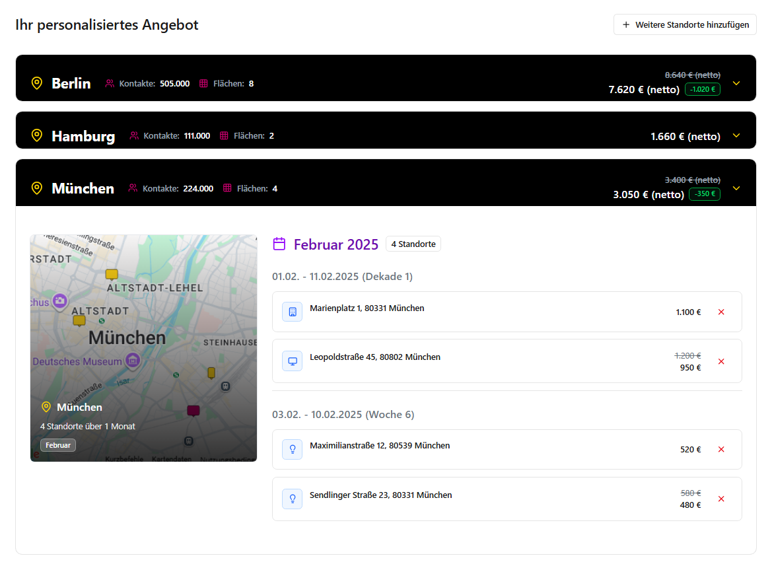Open the München map thumbnail

pos(143,330)
